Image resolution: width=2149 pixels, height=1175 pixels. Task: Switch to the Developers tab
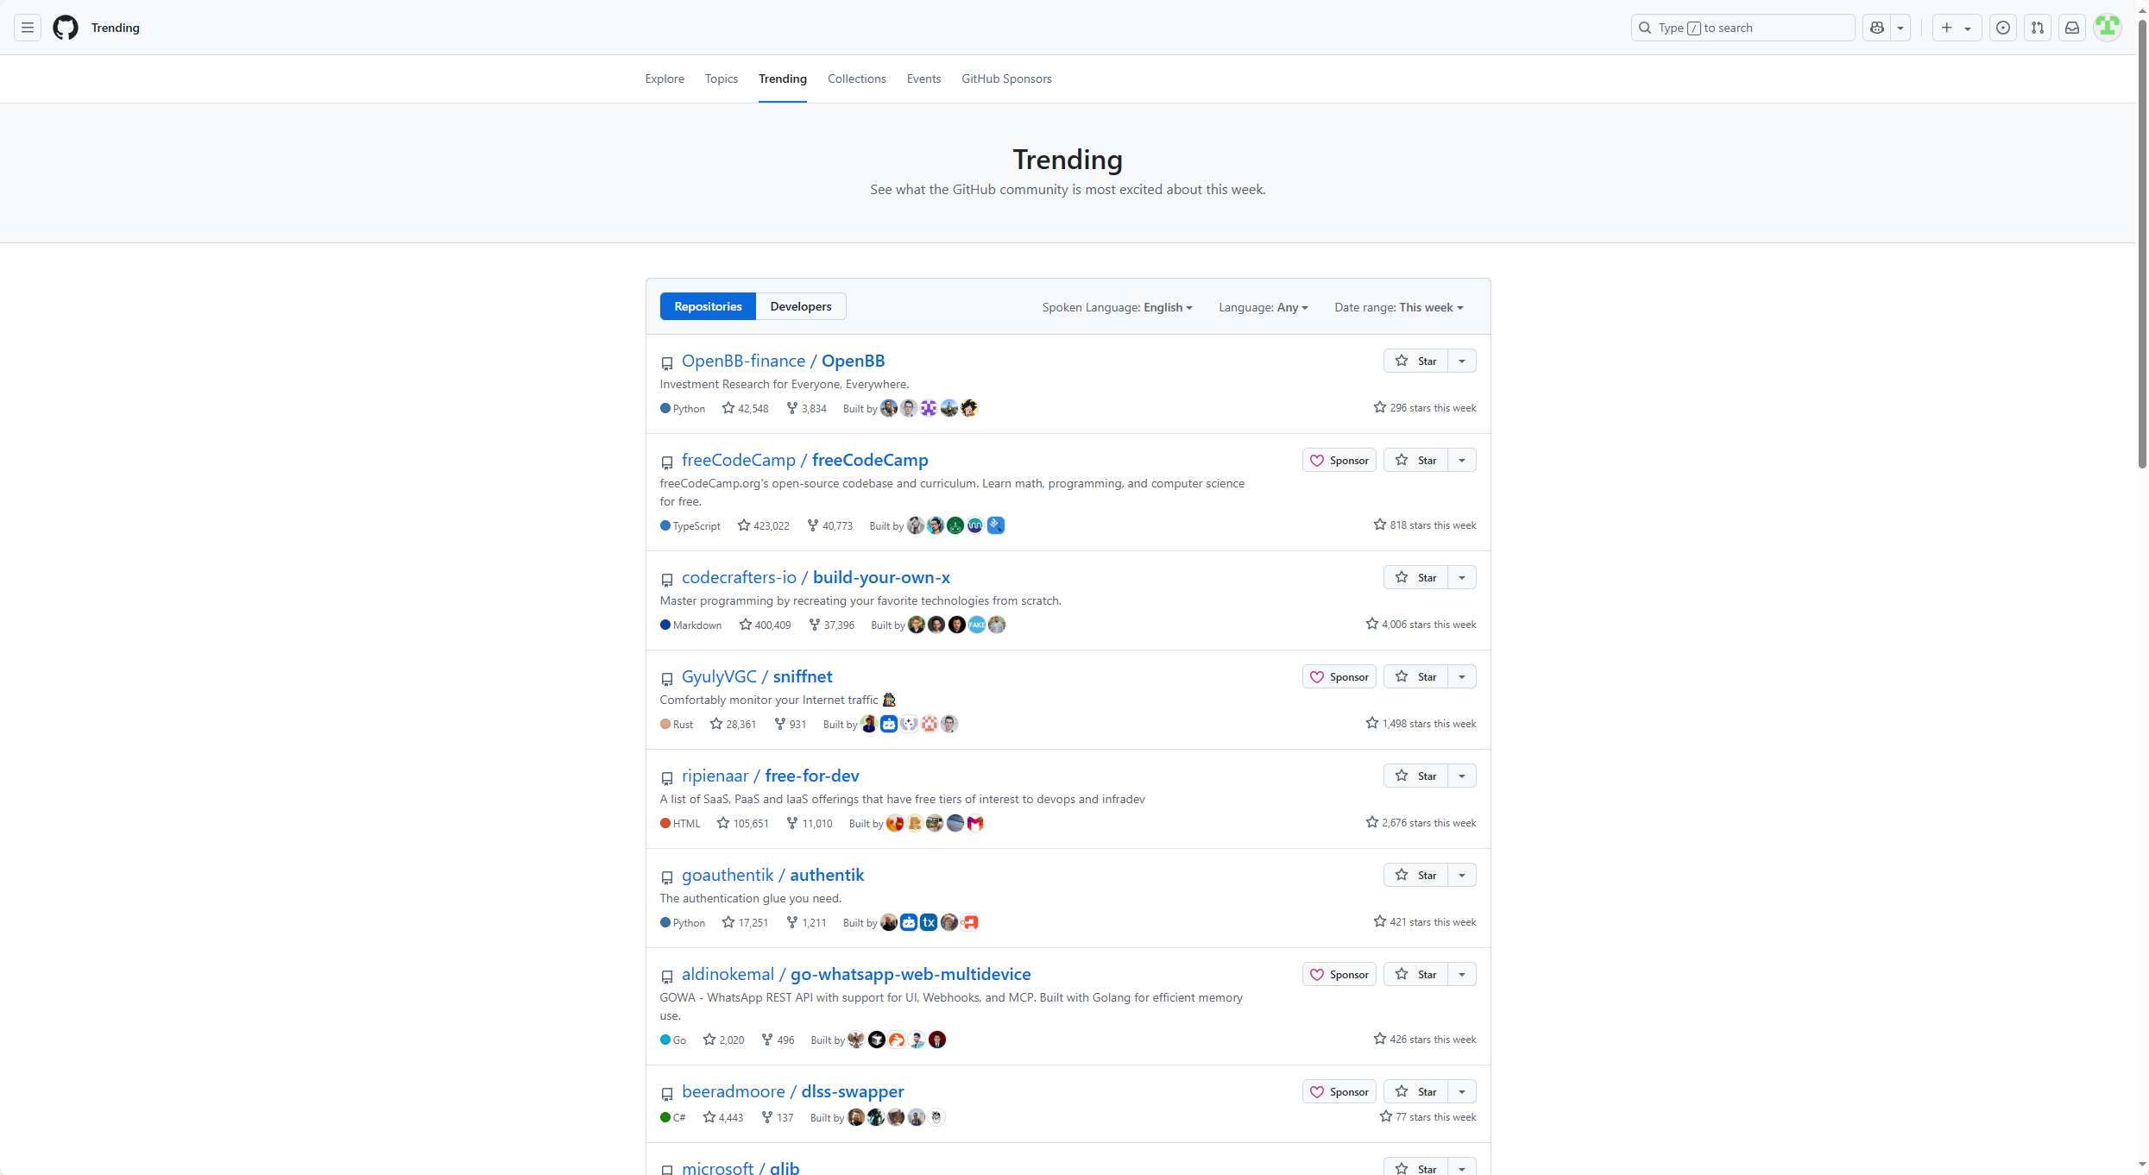[x=800, y=306]
